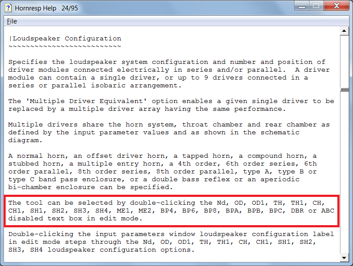Click the scrollbar down arrow
Screen dimensions: 353x266
point(344,258)
